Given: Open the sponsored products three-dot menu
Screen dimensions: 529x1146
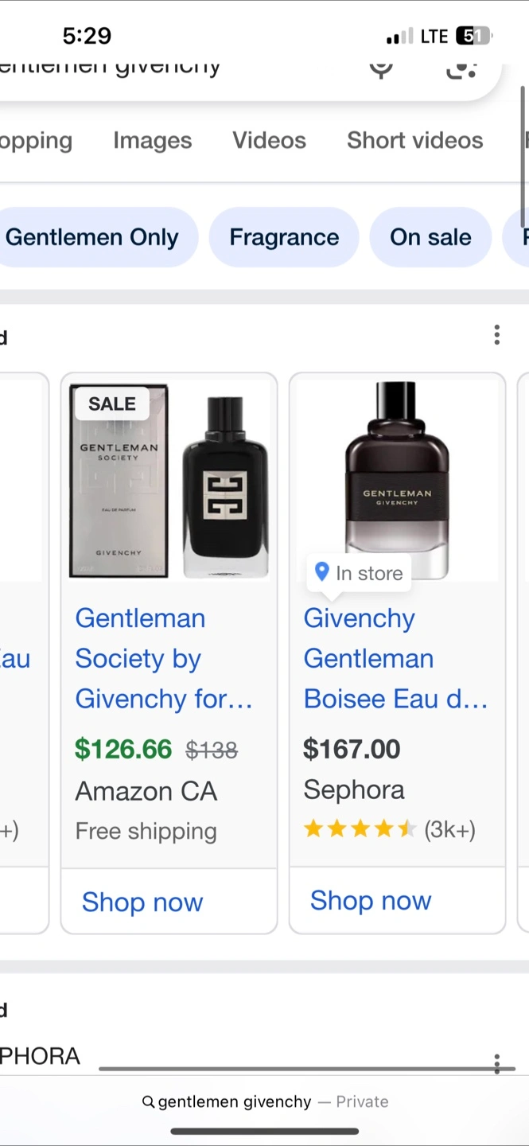Looking at the screenshot, I should click(x=496, y=335).
